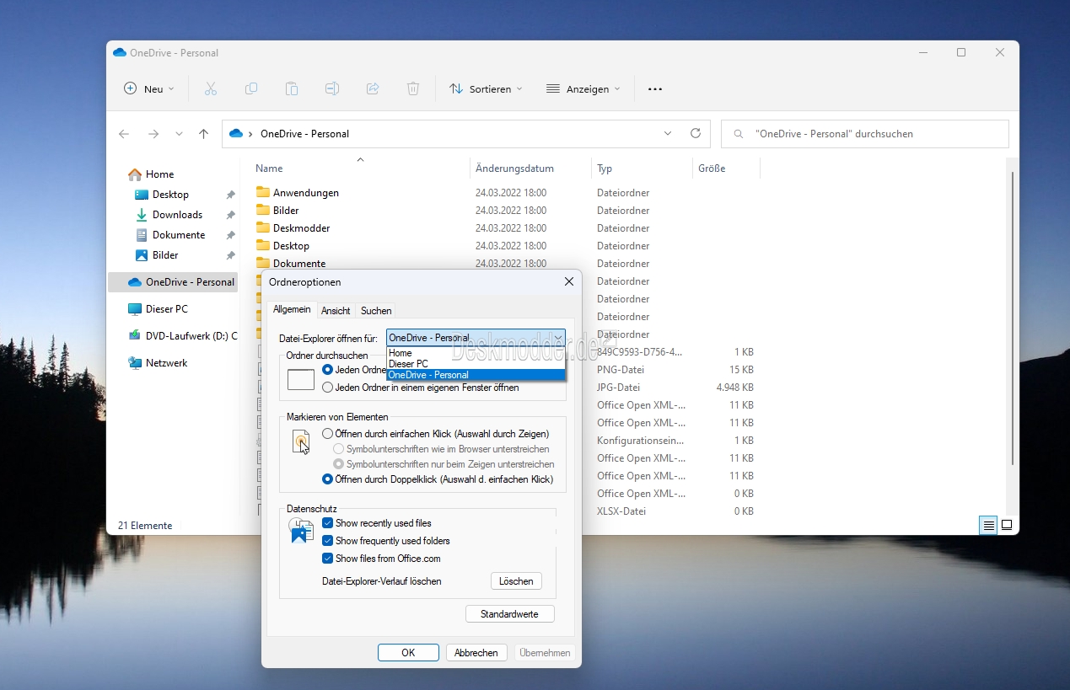Click the OneDrive search input field
This screenshot has width=1070, height=690.
tap(865, 134)
